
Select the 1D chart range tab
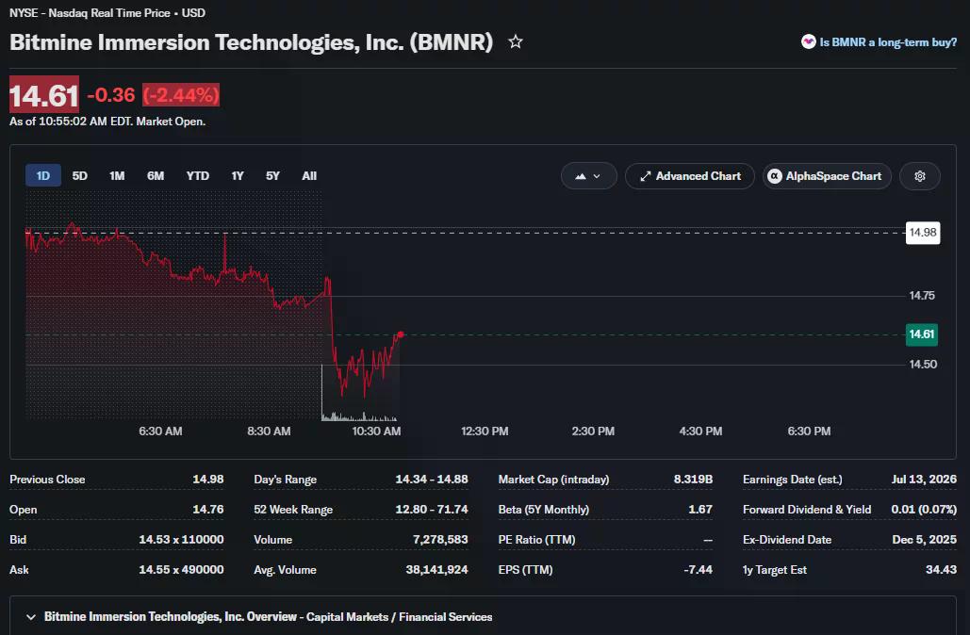pyautogui.click(x=43, y=175)
